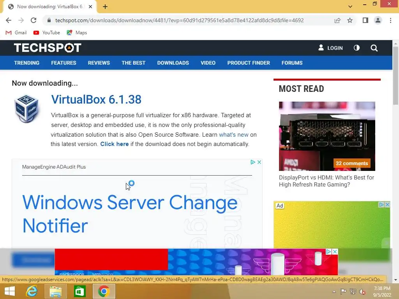
Task: Open THE BEST menu
Action: tap(133, 63)
